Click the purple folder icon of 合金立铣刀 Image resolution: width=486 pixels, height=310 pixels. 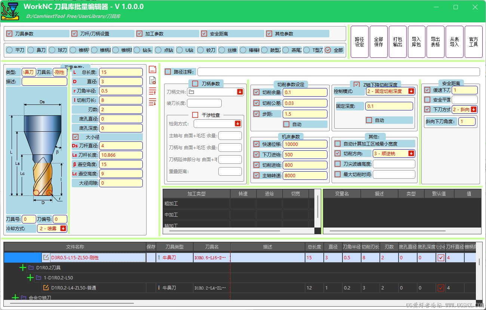[24, 298]
